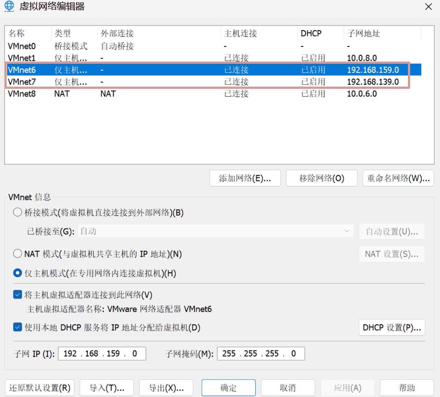Open the 重命名网络(W) dialog
This screenshot has height=397, width=440.
pos(398,178)
